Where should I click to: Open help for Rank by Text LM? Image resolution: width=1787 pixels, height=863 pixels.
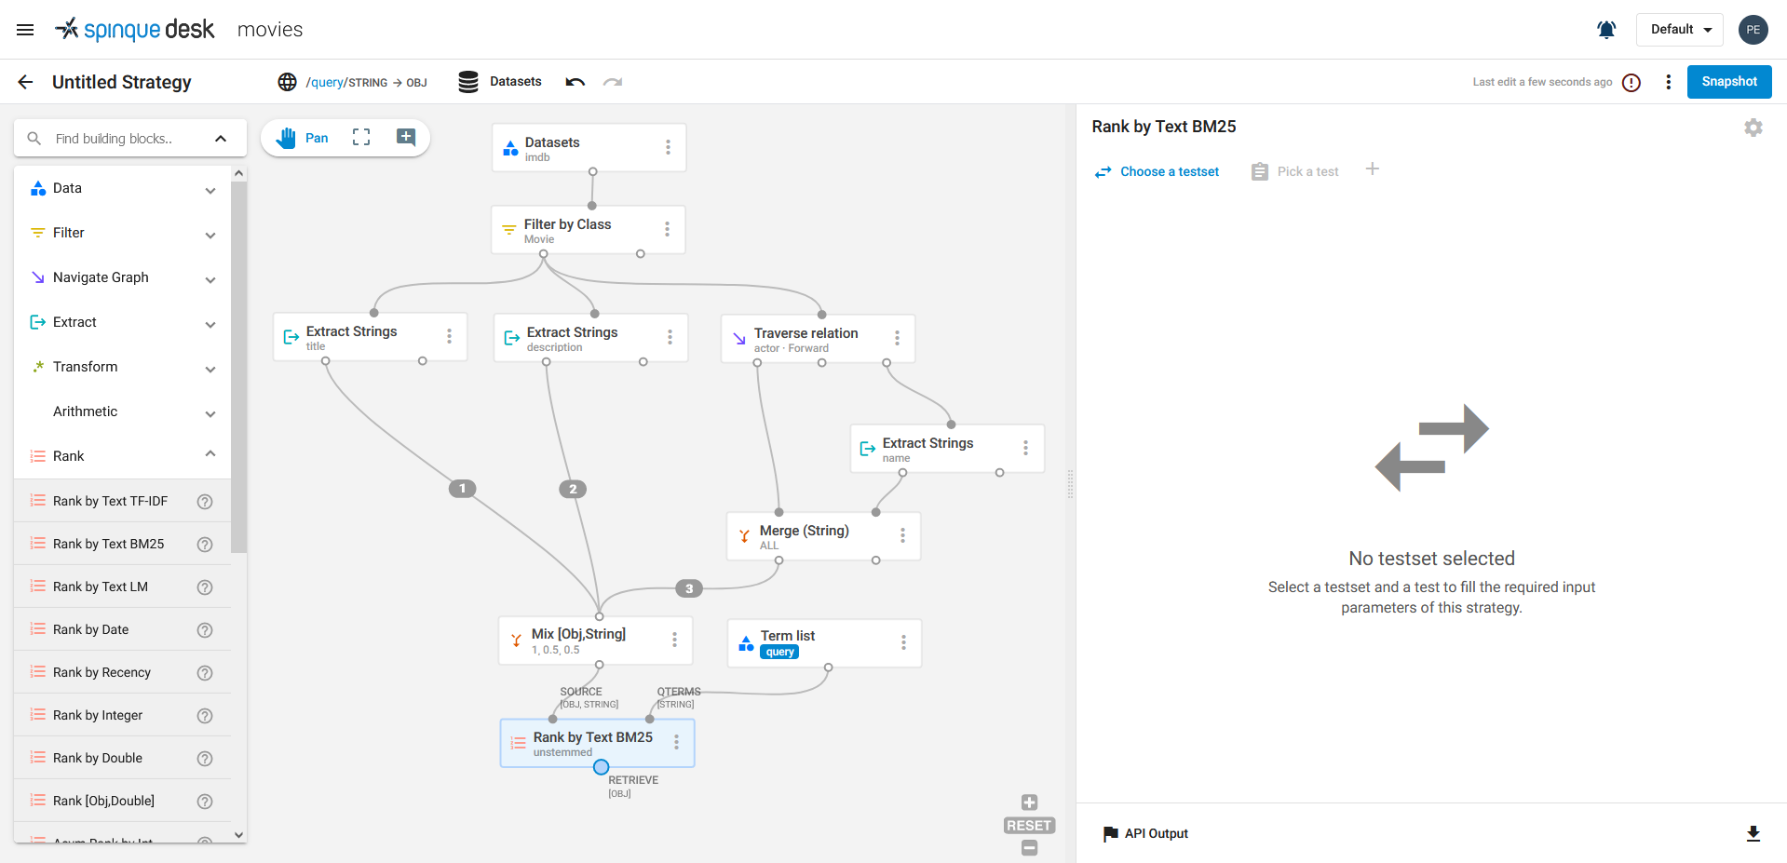(205, 587)
